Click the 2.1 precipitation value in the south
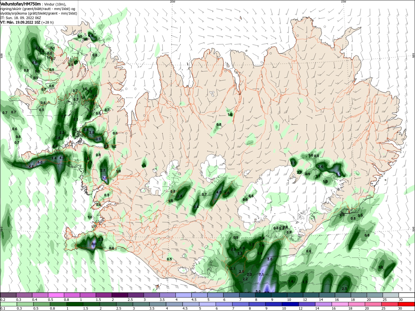 pos(232,269)
